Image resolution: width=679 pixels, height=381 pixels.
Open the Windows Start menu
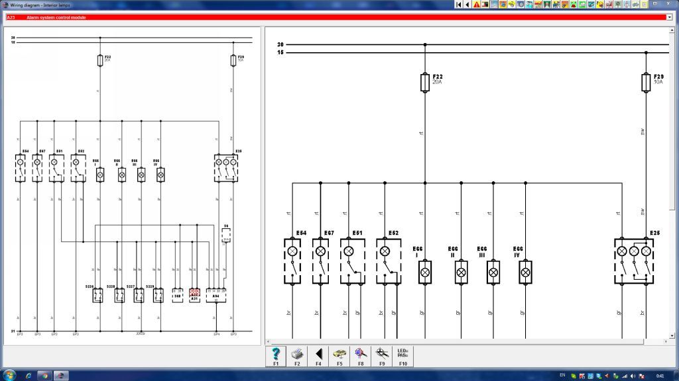point(9,375)
